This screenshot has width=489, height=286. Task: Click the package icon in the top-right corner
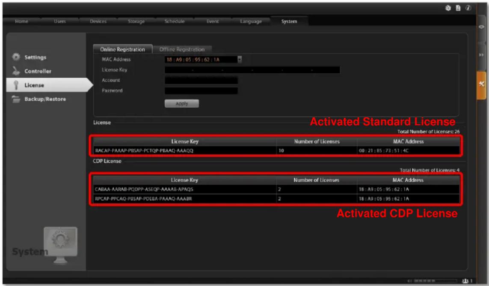click(448, 8)
